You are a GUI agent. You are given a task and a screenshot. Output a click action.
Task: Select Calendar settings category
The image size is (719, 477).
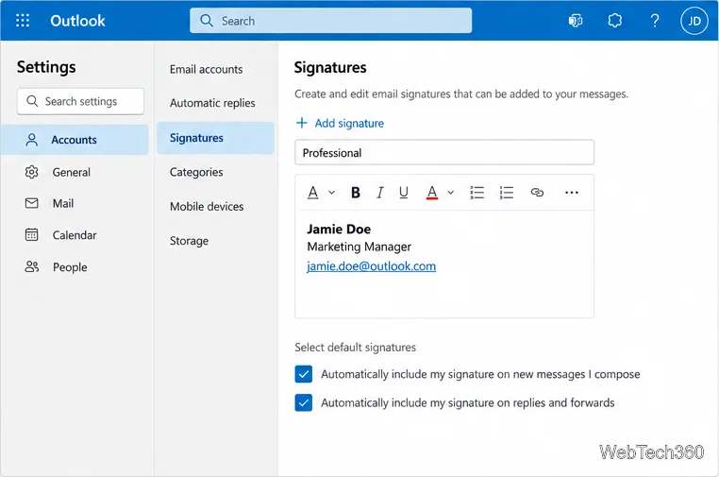click(x=75, y=235)
